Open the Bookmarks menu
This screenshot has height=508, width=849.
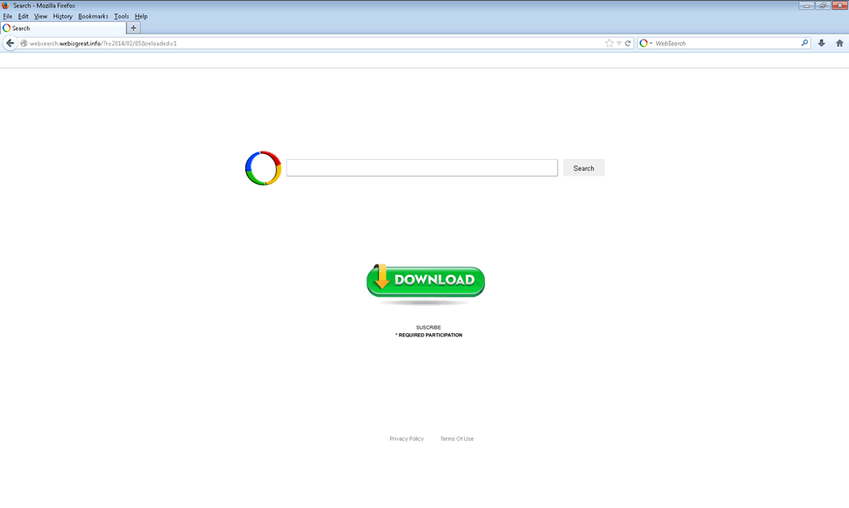click(93, 16)
